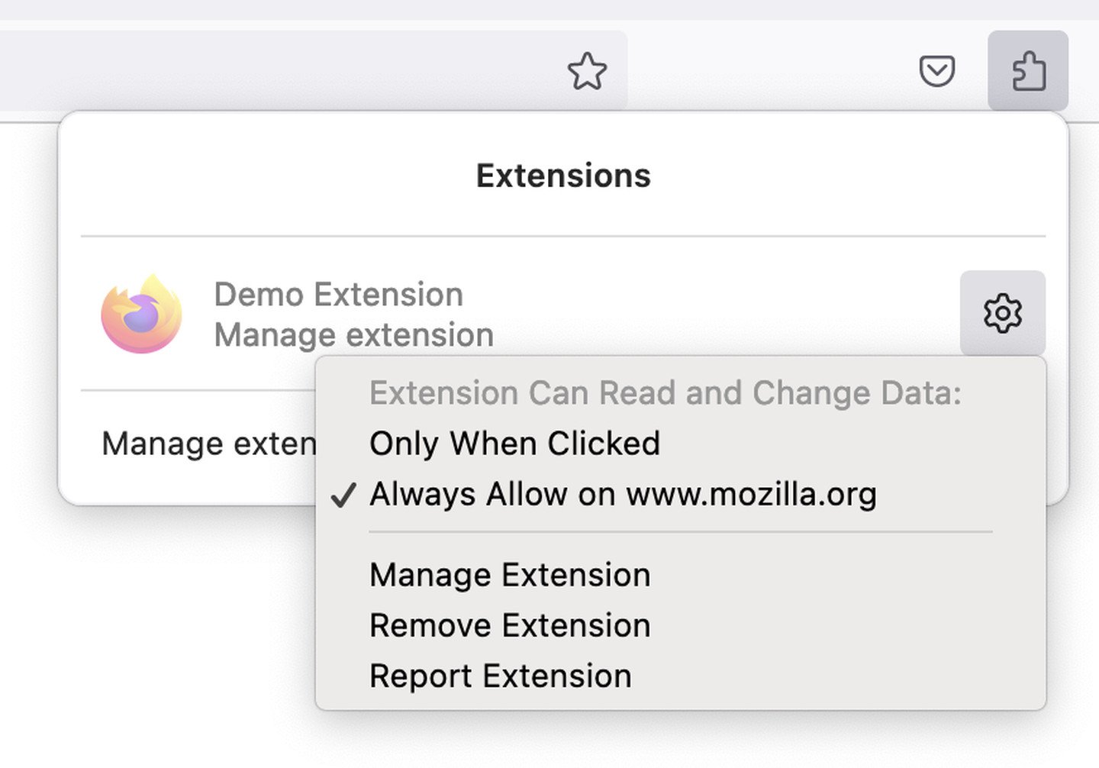Click the Demo Extension name label
The image size is (1099, 768).
click(x=339, y=295)
